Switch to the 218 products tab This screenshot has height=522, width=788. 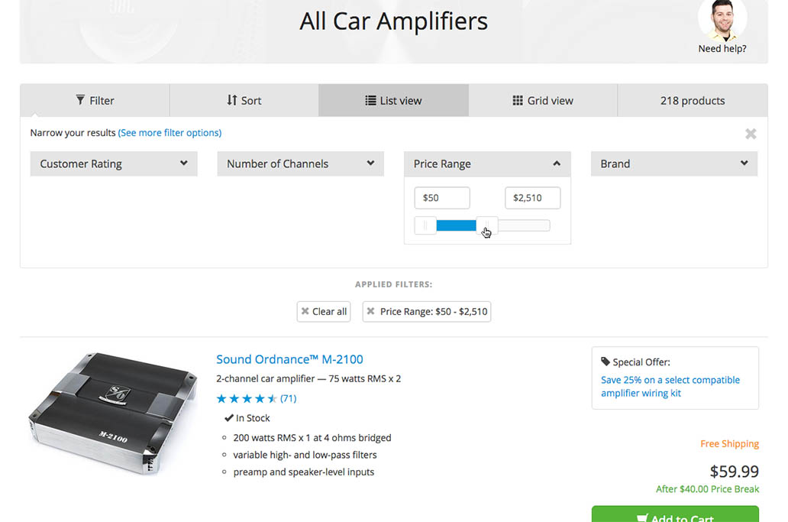click(692, 100)
